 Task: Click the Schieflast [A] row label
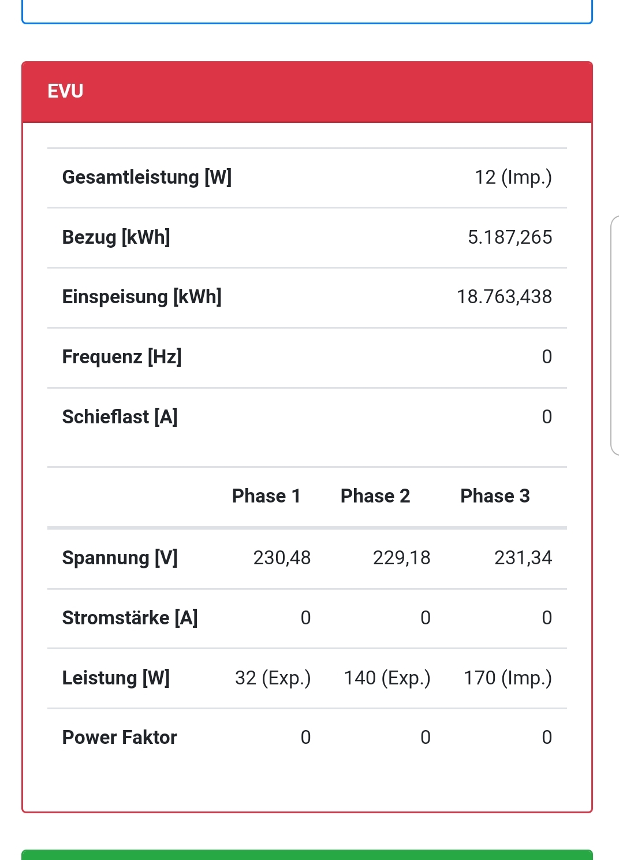(120, 417)
